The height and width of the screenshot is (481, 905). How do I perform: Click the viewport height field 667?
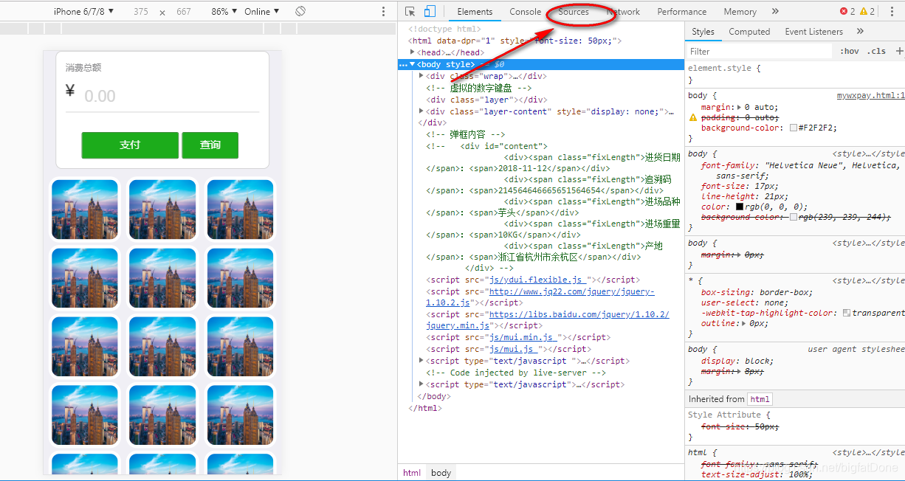[x=184, y=12]
